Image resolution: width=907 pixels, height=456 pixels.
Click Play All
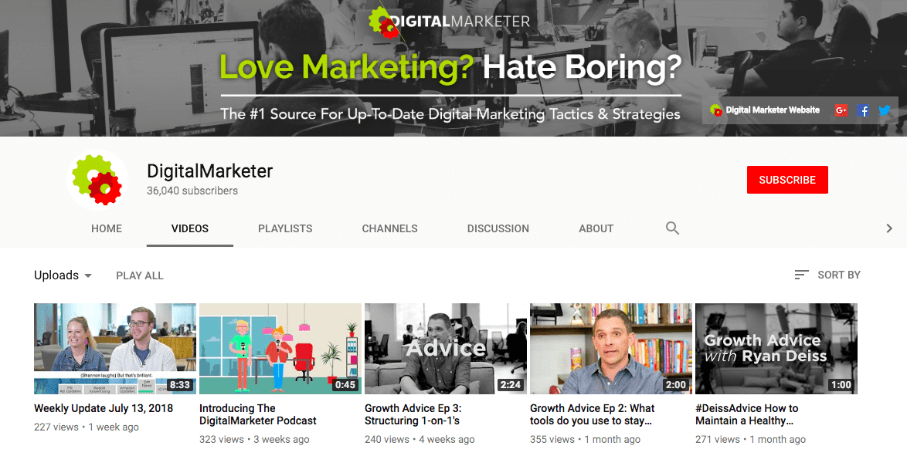pyautogui.click(x=140, y=275)
